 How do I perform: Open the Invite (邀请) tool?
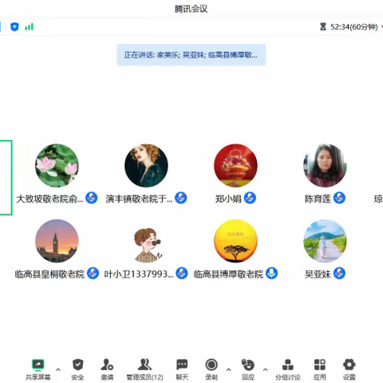tap(107, 369)
